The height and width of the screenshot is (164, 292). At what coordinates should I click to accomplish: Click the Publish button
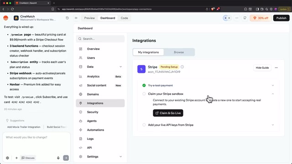click(281, 18)
